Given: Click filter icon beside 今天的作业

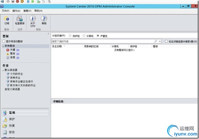Looking at the screenshot, I should (x=8, y=74).
